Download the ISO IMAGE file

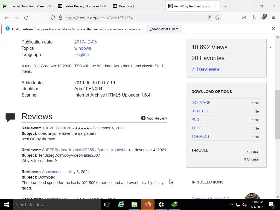click(x=201, y=103)
